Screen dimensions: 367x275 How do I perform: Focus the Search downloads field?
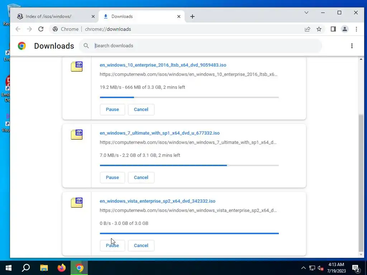point(200,46)
